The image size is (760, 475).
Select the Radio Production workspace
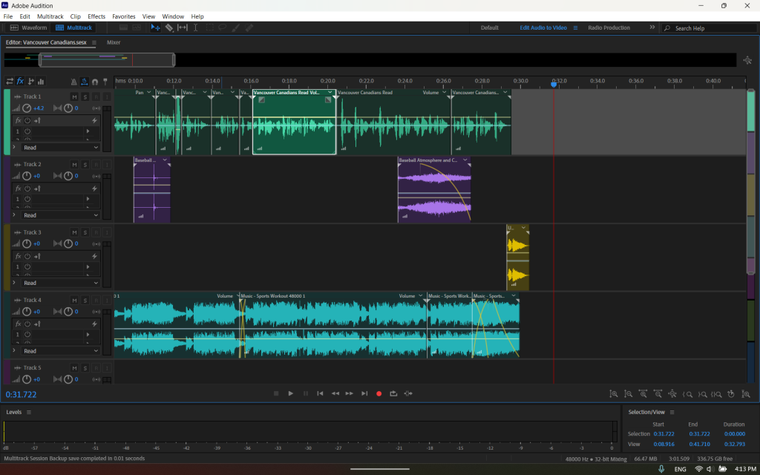609,27
